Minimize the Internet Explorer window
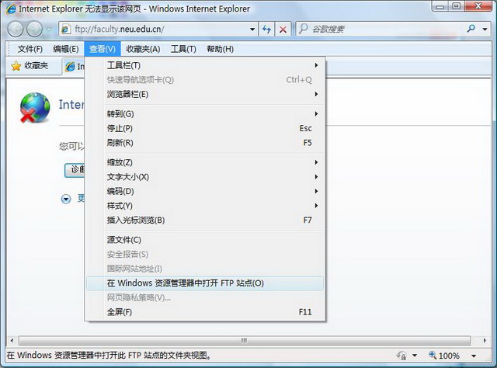497x368 pixels. 440,6
